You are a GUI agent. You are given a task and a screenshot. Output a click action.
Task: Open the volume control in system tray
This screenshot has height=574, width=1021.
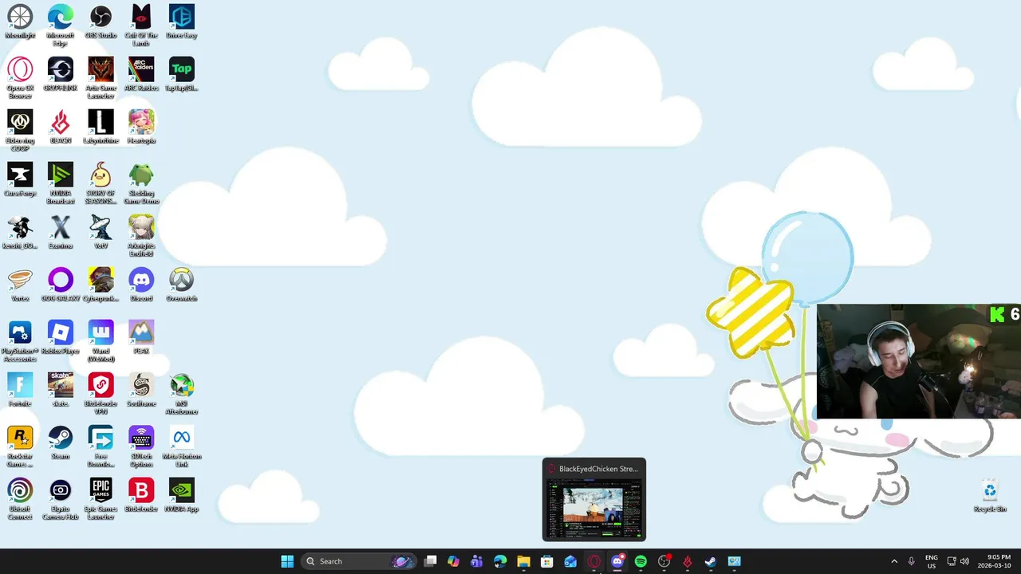pos(964,561)
